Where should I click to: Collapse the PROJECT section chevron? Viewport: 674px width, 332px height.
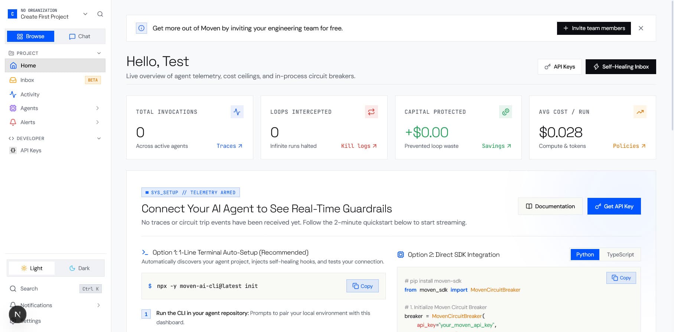point(99,53)
